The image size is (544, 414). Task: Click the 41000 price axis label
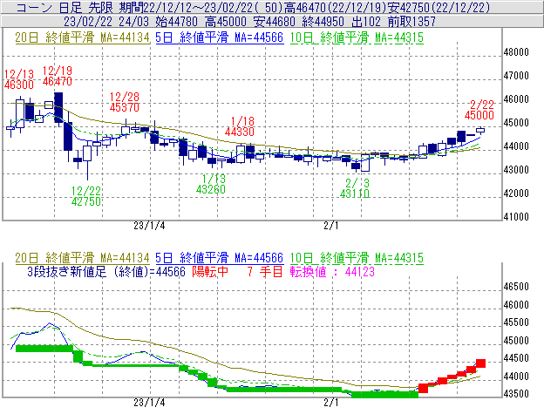click(516, 217)
